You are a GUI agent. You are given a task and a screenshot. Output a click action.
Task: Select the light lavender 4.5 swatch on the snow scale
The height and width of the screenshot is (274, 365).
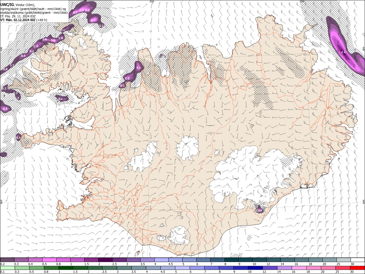175,260
